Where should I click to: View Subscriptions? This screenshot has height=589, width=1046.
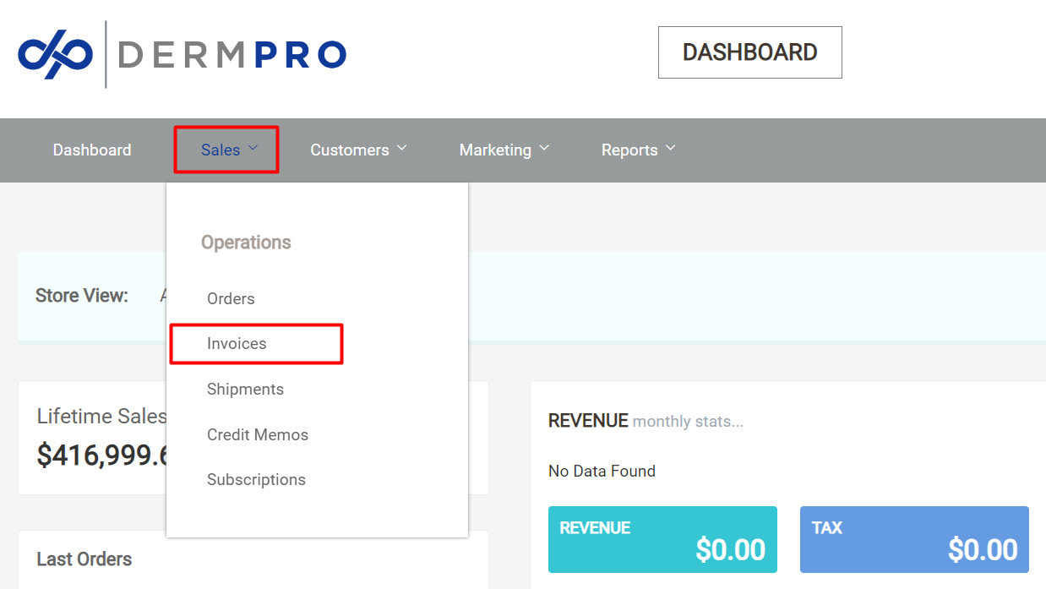[x=256, y=479]
